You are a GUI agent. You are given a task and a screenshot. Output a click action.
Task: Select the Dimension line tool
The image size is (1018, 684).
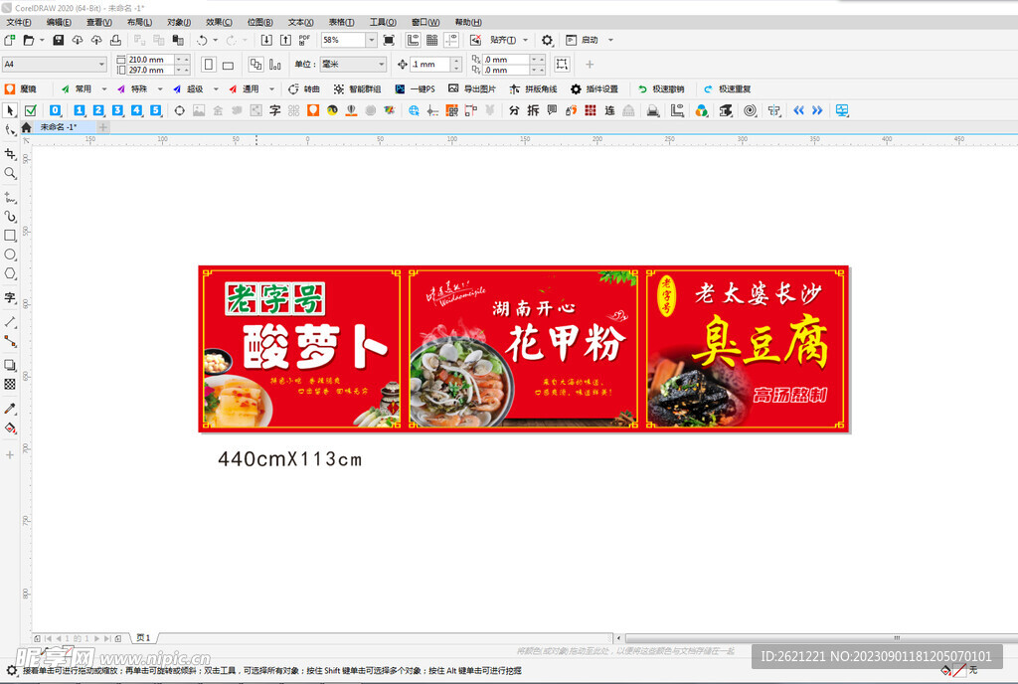(x=10, y=322)
